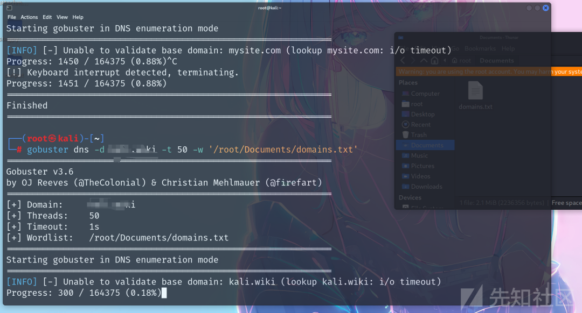Select the highlighted Documents sidebar entry
Viewport: 582px width, 313px height.
(x=425, y=145)
